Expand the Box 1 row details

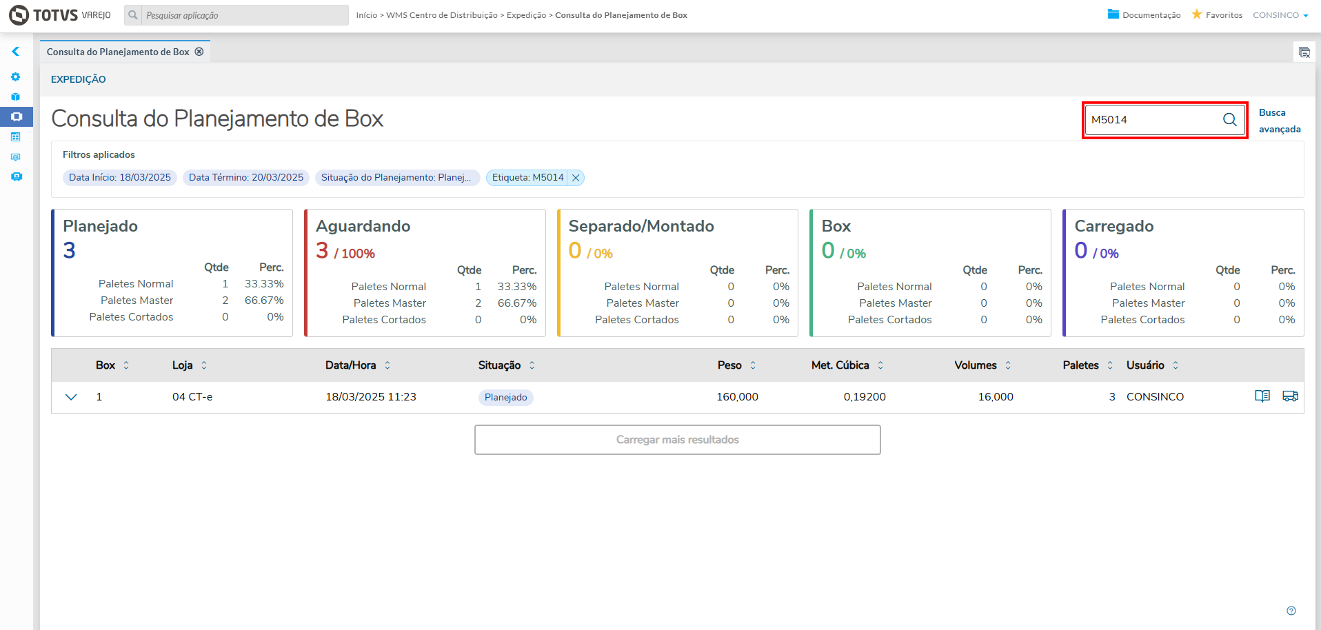71,397
